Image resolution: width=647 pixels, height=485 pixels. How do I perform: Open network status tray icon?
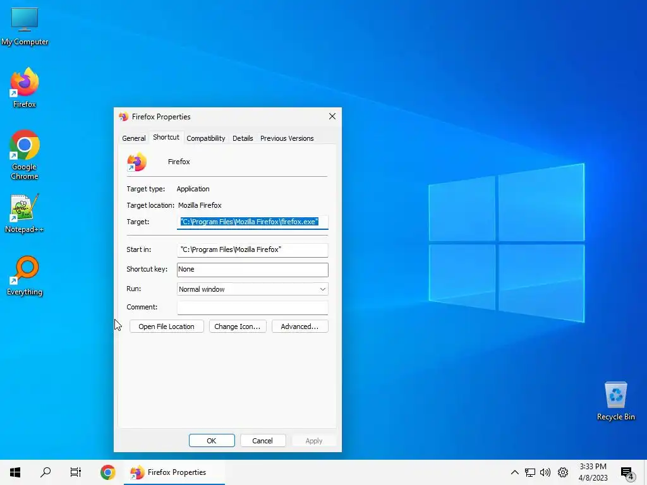(530, 472)
